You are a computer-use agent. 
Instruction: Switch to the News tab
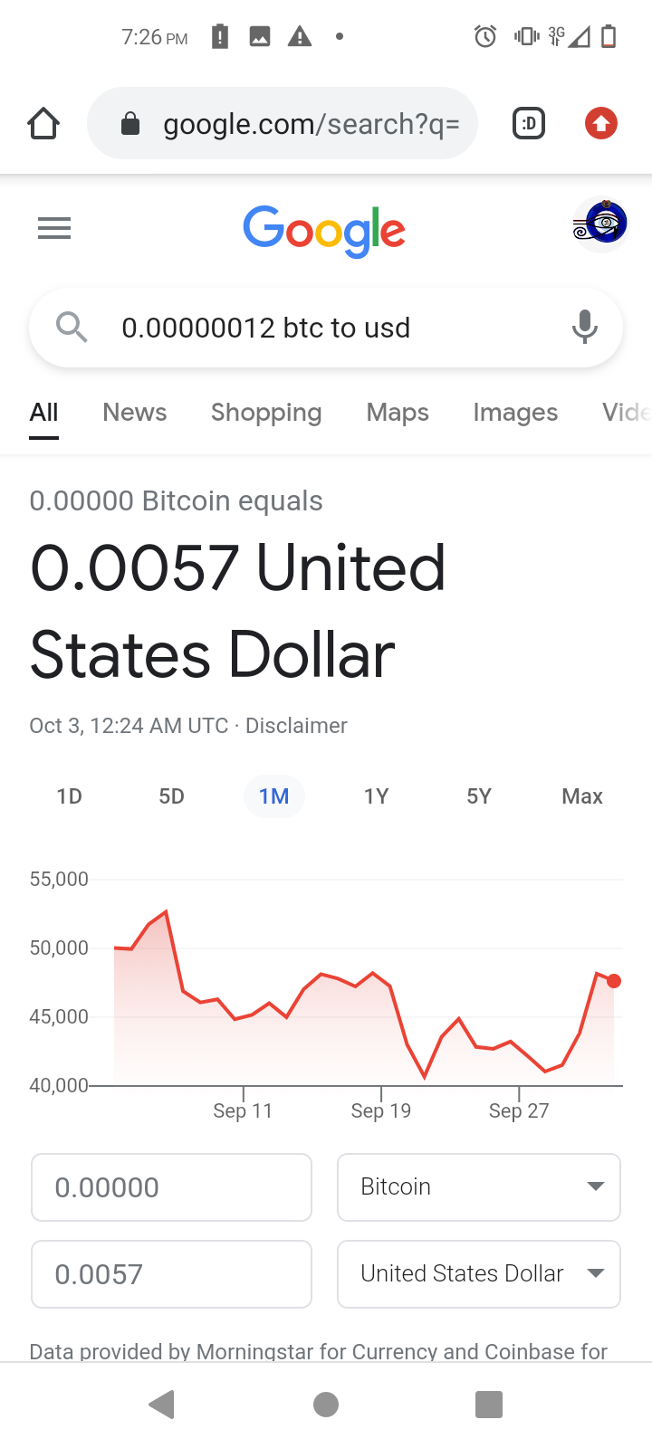pyautogui.click(x=135, y=413)
